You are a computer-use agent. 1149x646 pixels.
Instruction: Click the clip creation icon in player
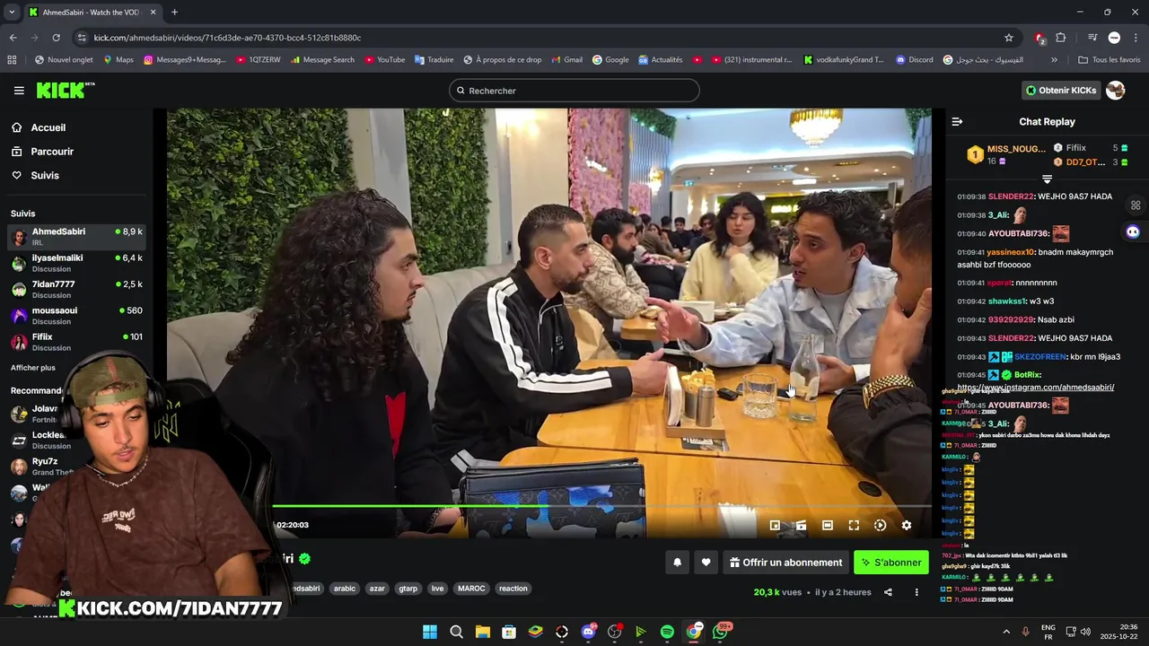coord(801,526)
